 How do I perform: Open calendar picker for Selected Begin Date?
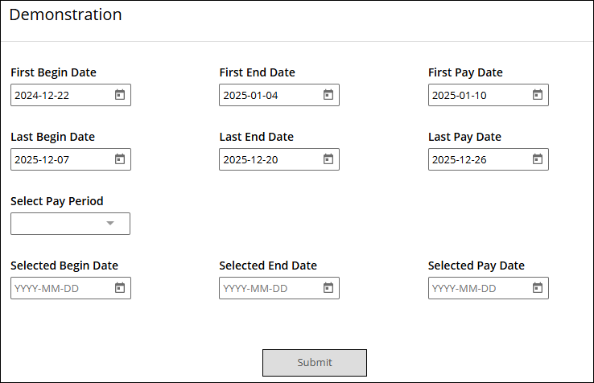tap(120, 288)
